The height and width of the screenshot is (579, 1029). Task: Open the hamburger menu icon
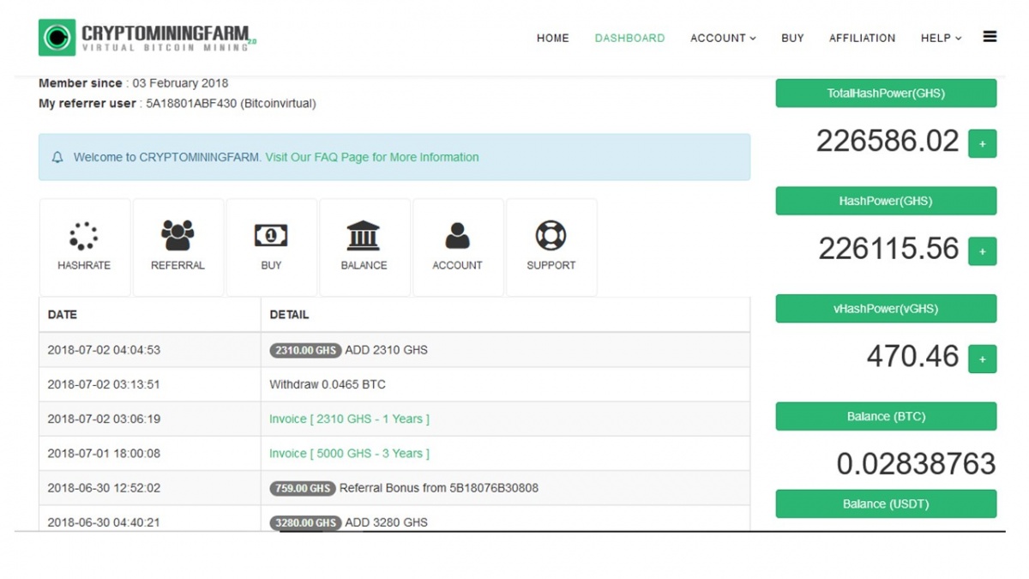(990, 37)
